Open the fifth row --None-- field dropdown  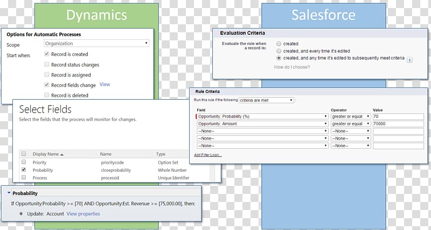click(x=262, y=145)
